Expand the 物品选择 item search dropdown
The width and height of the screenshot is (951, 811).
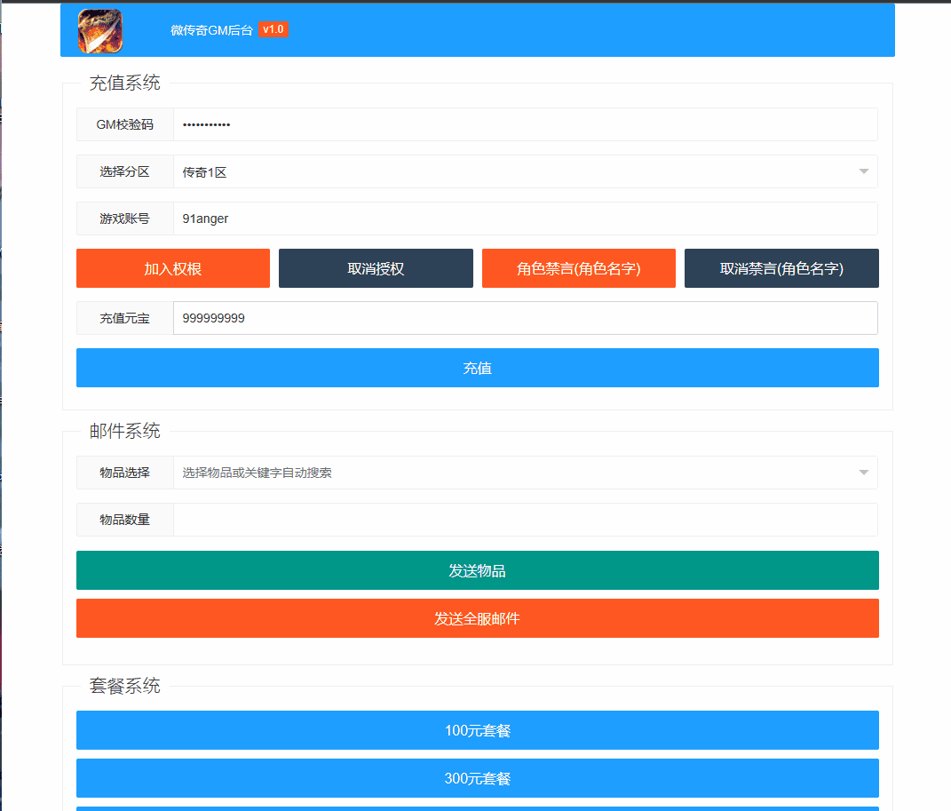pos(525,473)
